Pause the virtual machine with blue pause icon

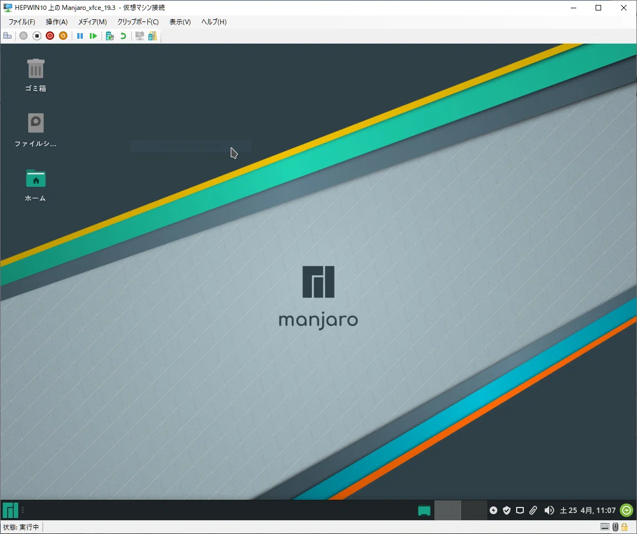click(x=80, y=36)
